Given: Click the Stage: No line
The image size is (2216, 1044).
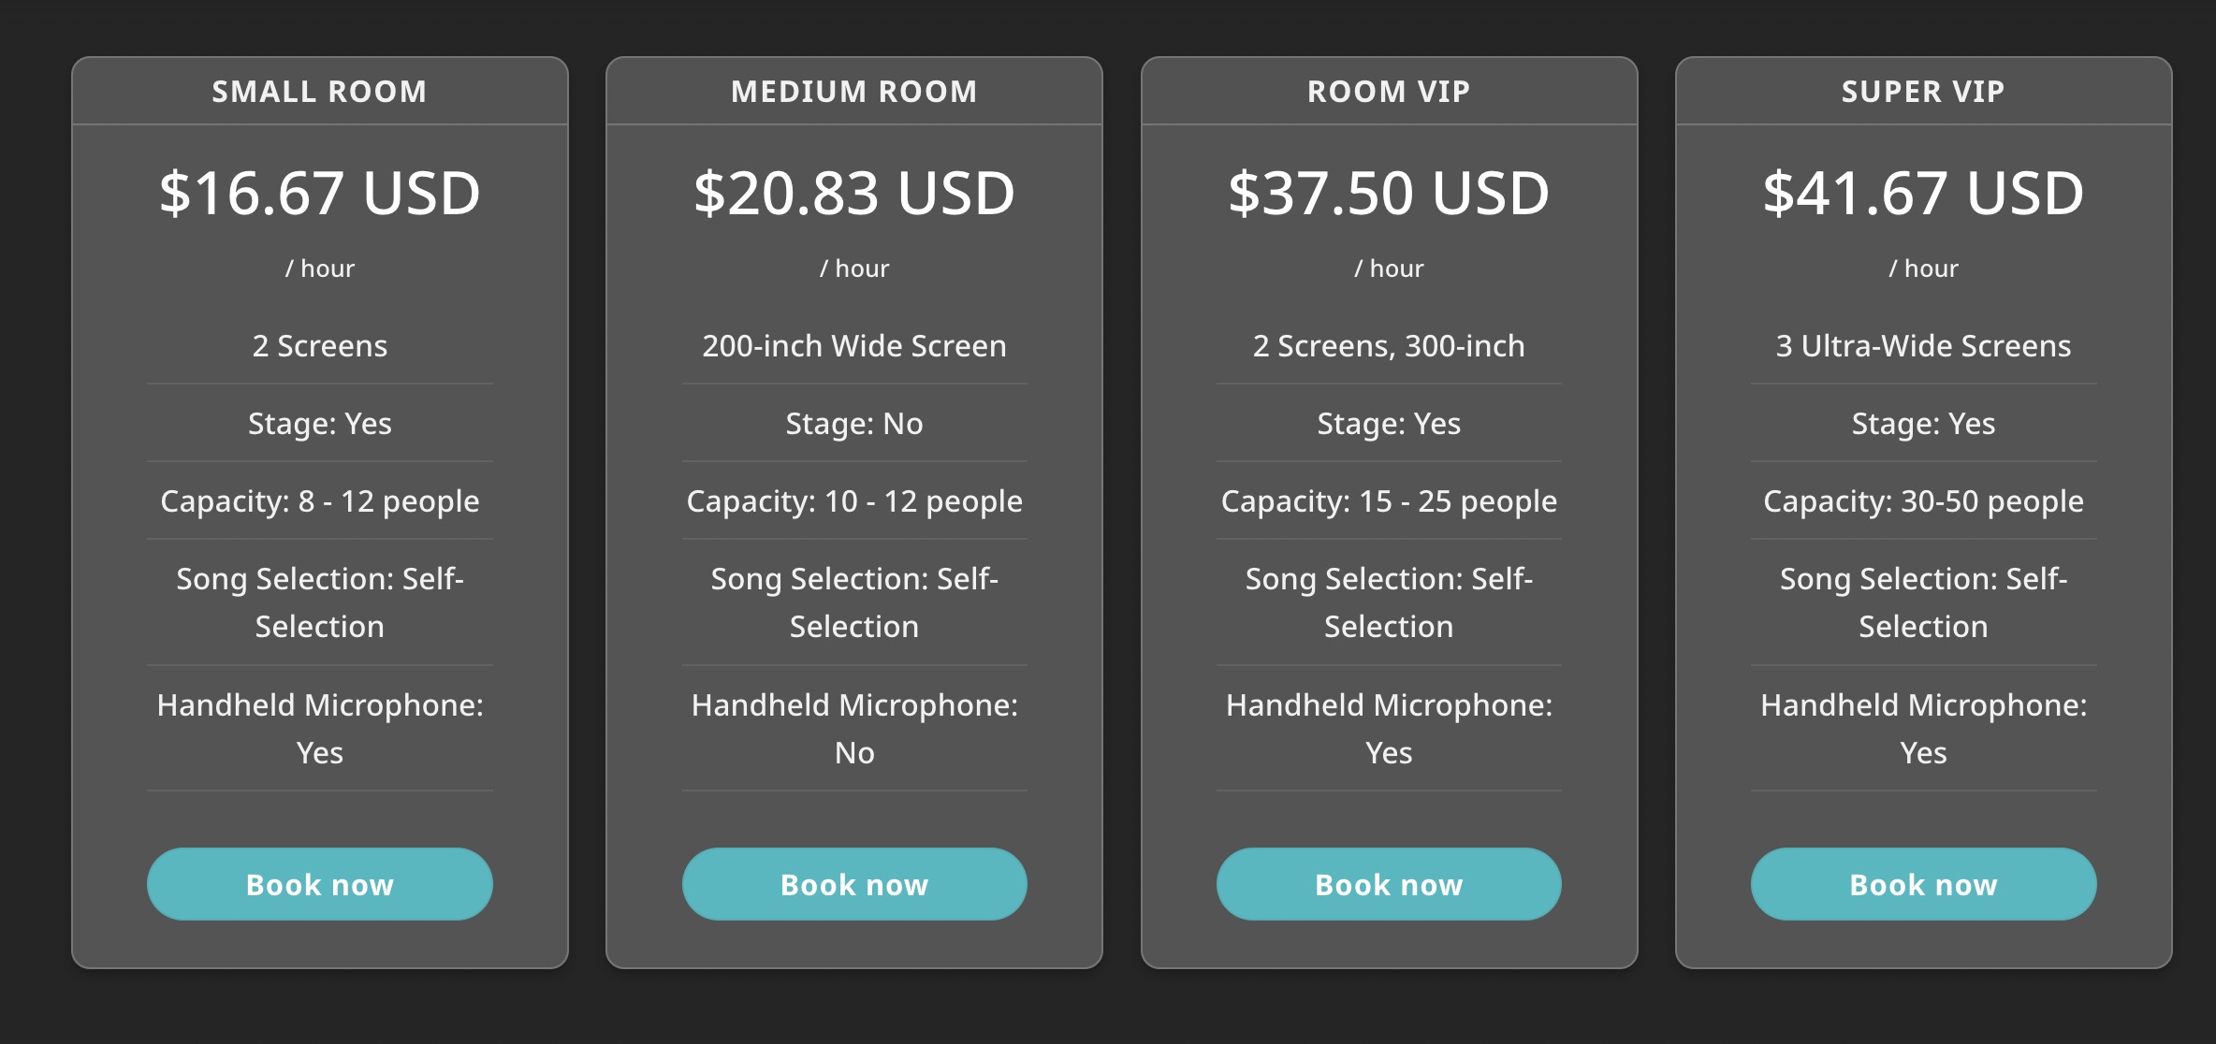Looking at the screenshot, I should click(853, 424).
